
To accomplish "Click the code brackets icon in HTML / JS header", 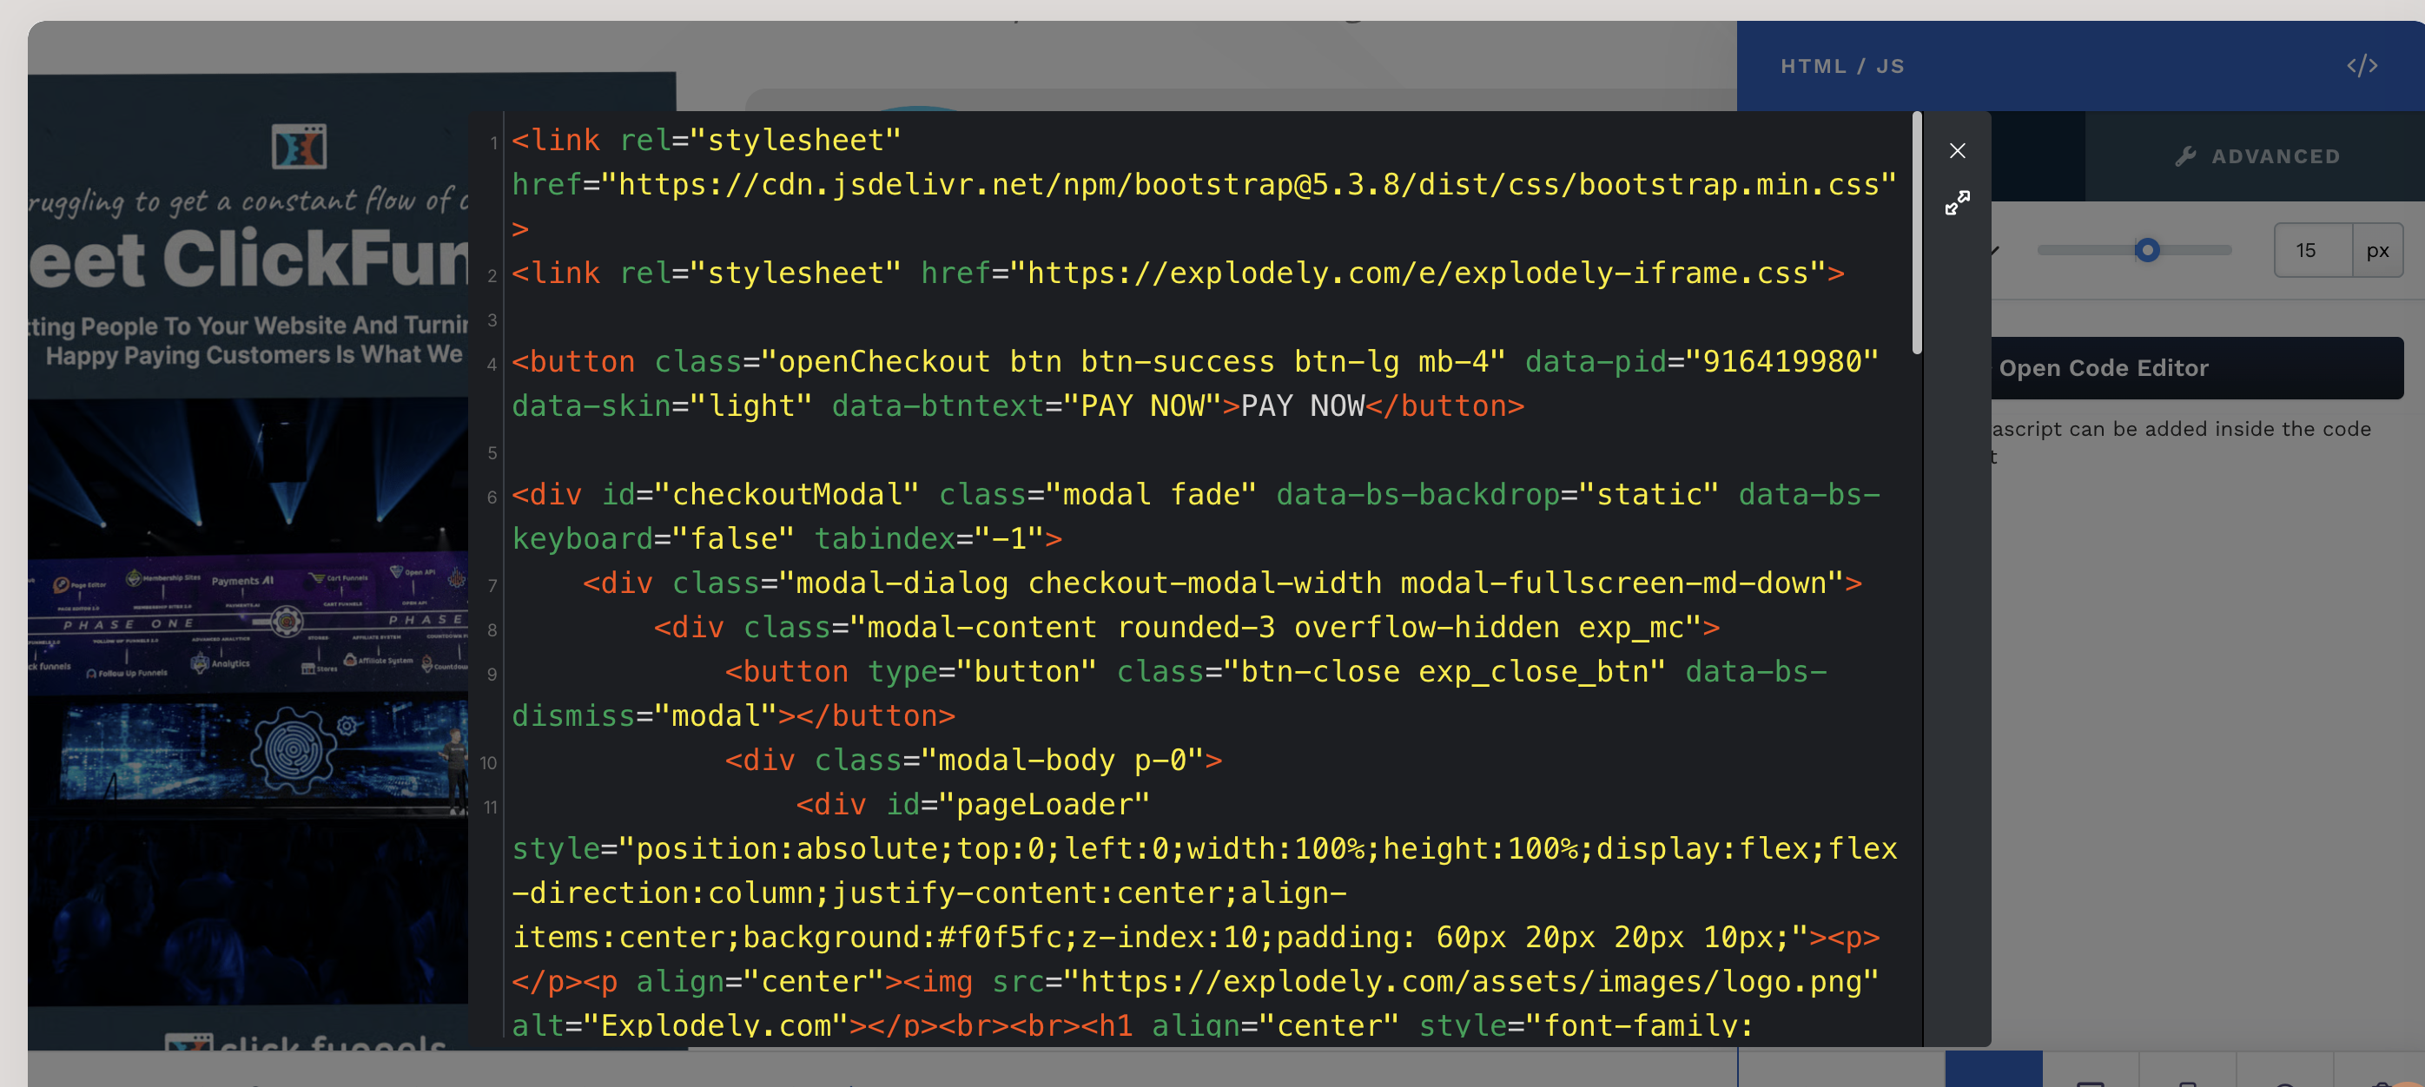I will 2362,66.
